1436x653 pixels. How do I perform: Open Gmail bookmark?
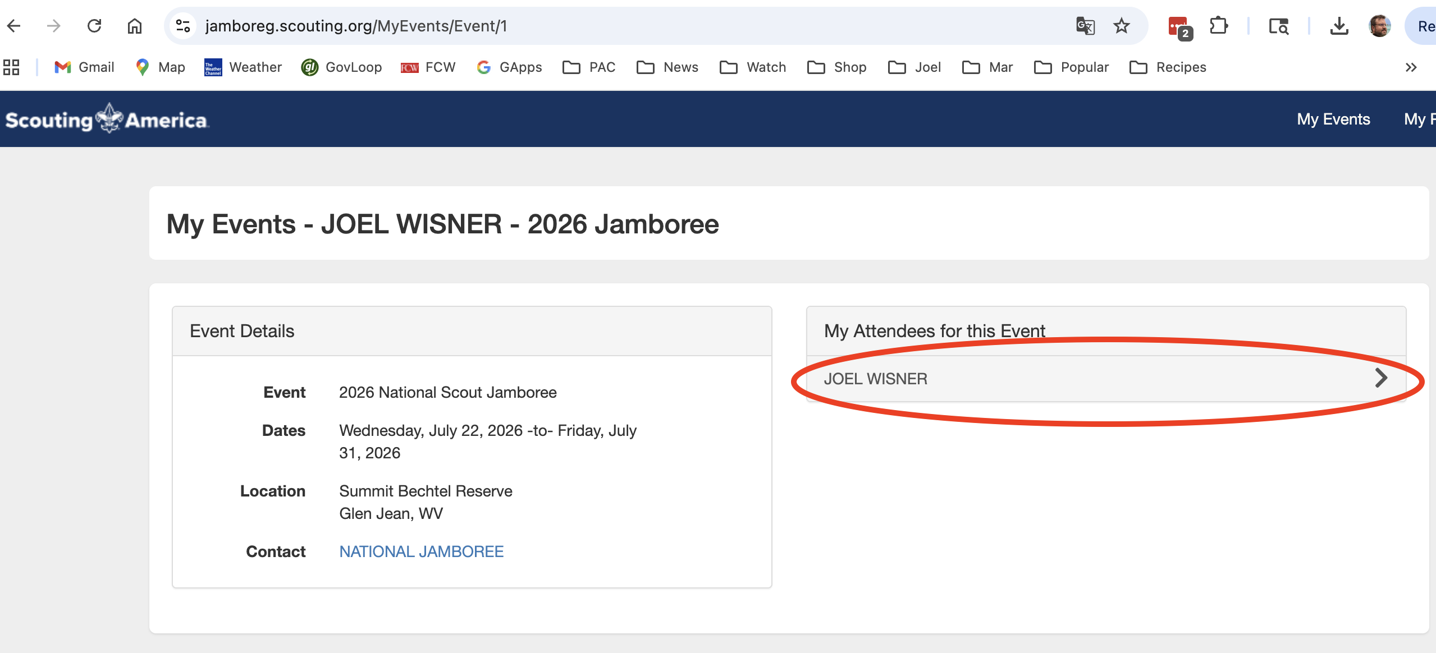pos(84,67)
